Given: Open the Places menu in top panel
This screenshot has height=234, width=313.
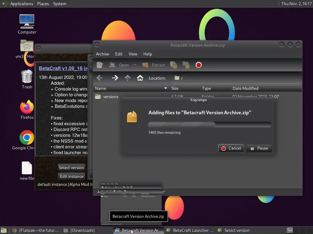Looking at the screenshot, I should click(x=43, y=4).
